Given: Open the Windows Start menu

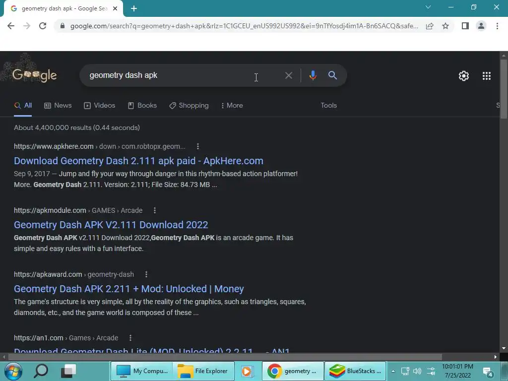Looking at the screenshot, I should point(13,371).
